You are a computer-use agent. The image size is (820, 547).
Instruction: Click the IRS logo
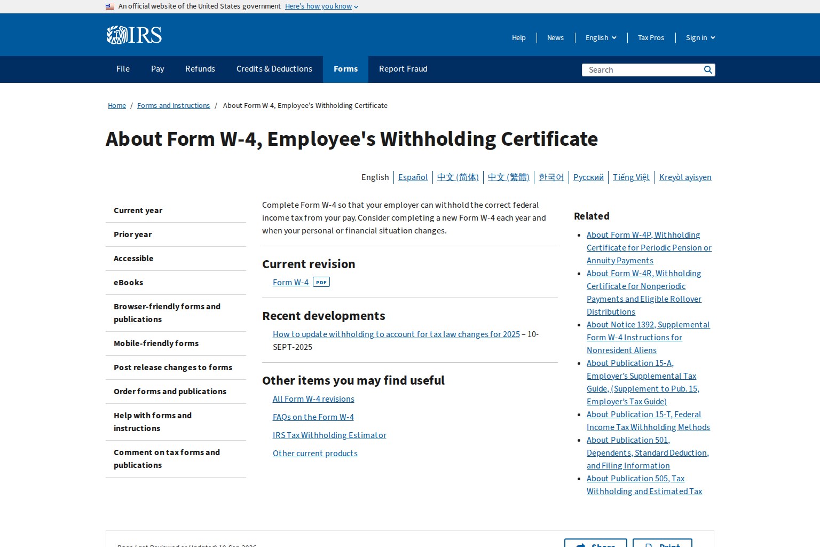(x=134, y=35)
